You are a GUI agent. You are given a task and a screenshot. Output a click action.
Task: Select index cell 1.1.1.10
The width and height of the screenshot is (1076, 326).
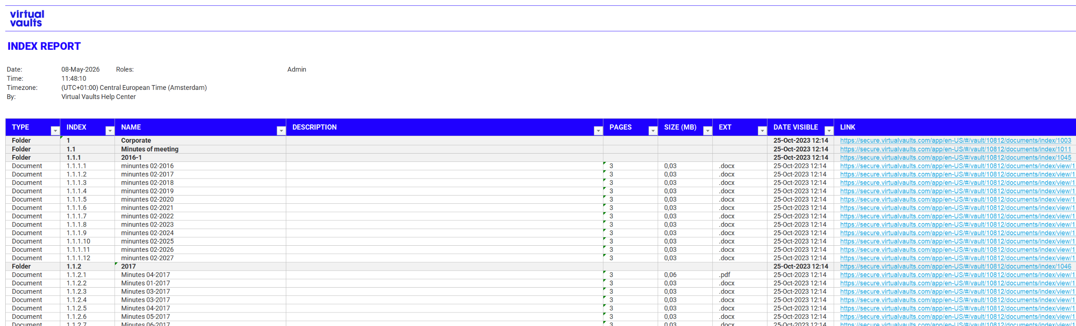tap(87, 241)
